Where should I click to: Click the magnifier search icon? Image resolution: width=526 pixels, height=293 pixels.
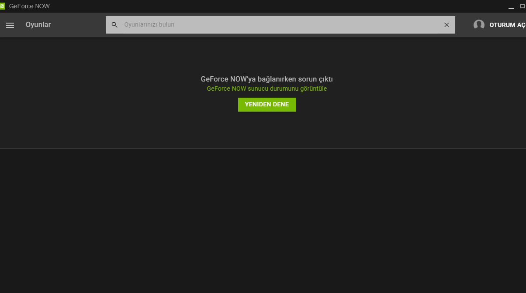pos(114,25)
